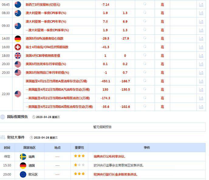Image resolution: width=209 pixels, height=180 pixels.
Task: Click forecast value 6.9
Action: pos(125,22)
